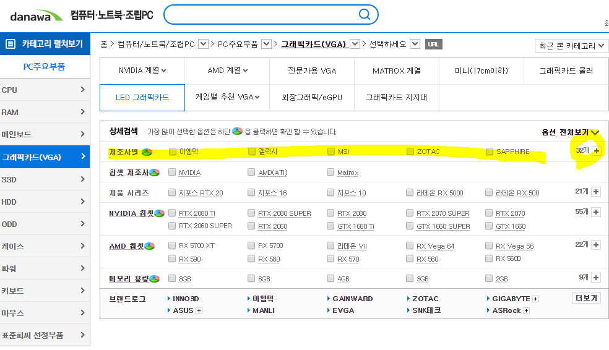
Task: Click the danawa logo
Action: point(31,15)
